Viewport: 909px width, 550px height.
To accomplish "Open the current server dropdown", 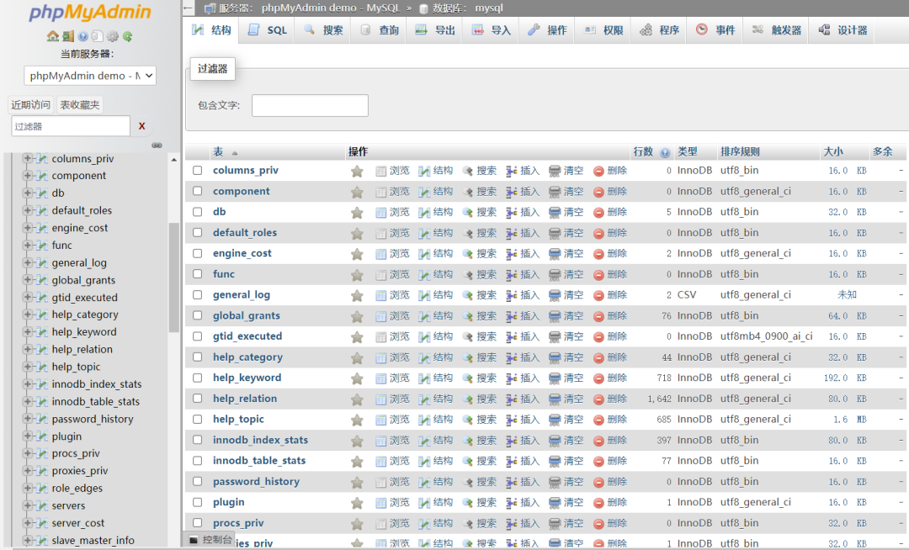I will [x=90, y=76].
